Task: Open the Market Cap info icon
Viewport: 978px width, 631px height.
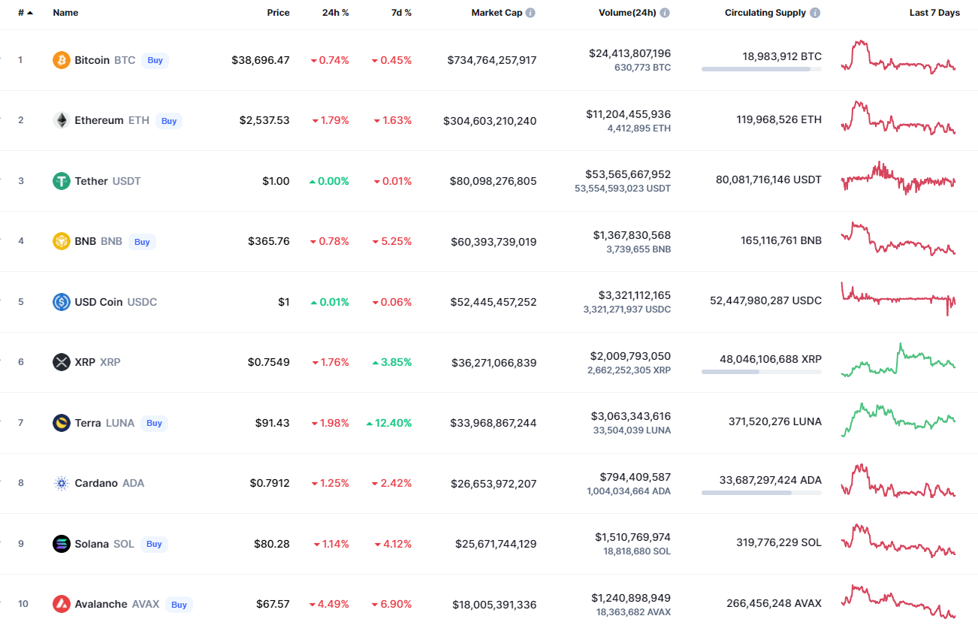Action: point(530,13)
